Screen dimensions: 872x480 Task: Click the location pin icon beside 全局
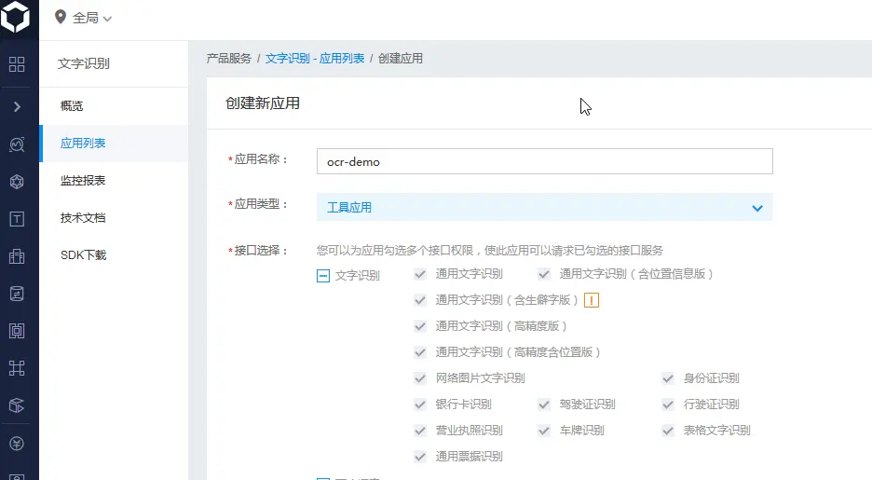[x=60, y=17]
